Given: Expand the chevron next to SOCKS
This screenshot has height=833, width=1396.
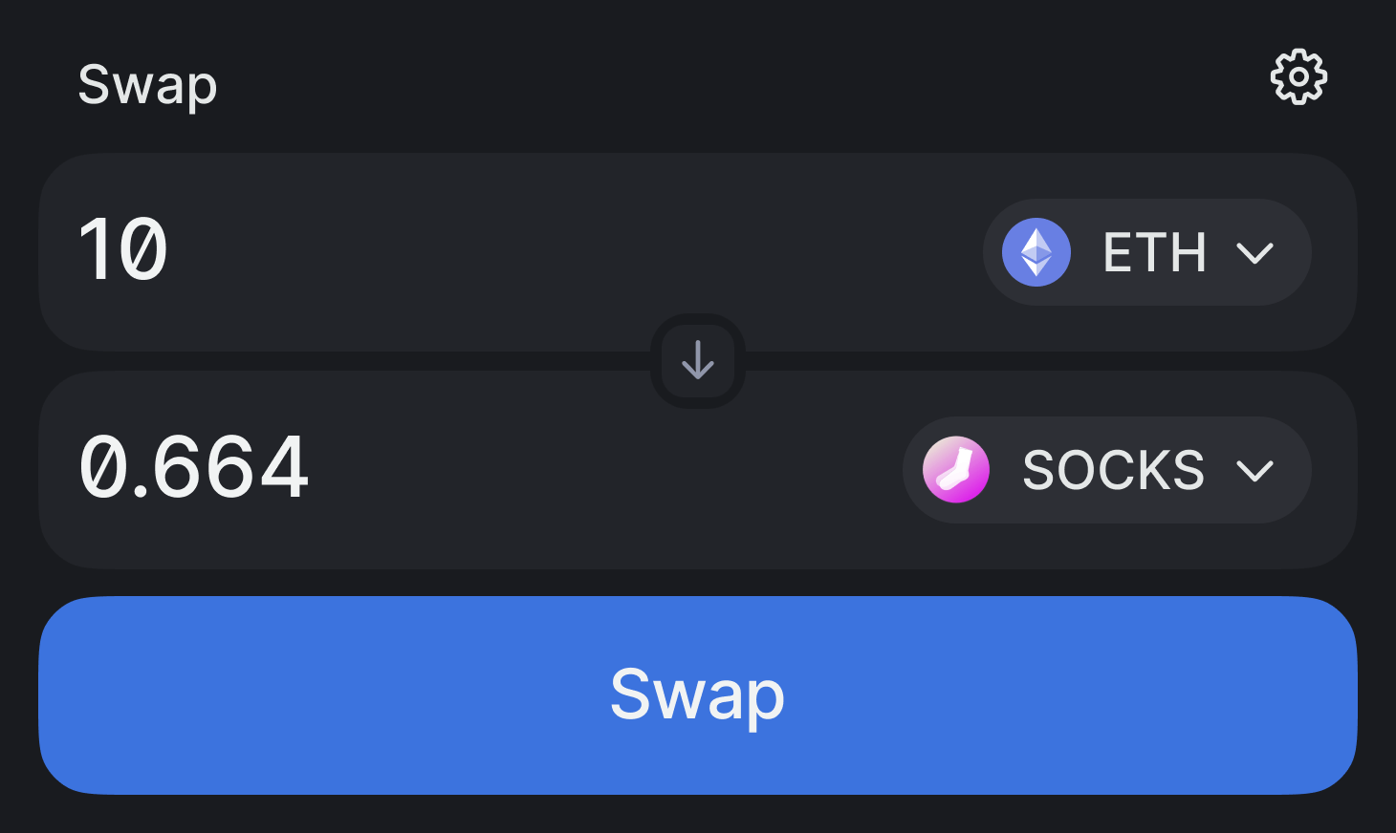Looking at the screenshot, I should click(x=1255, y=469).
